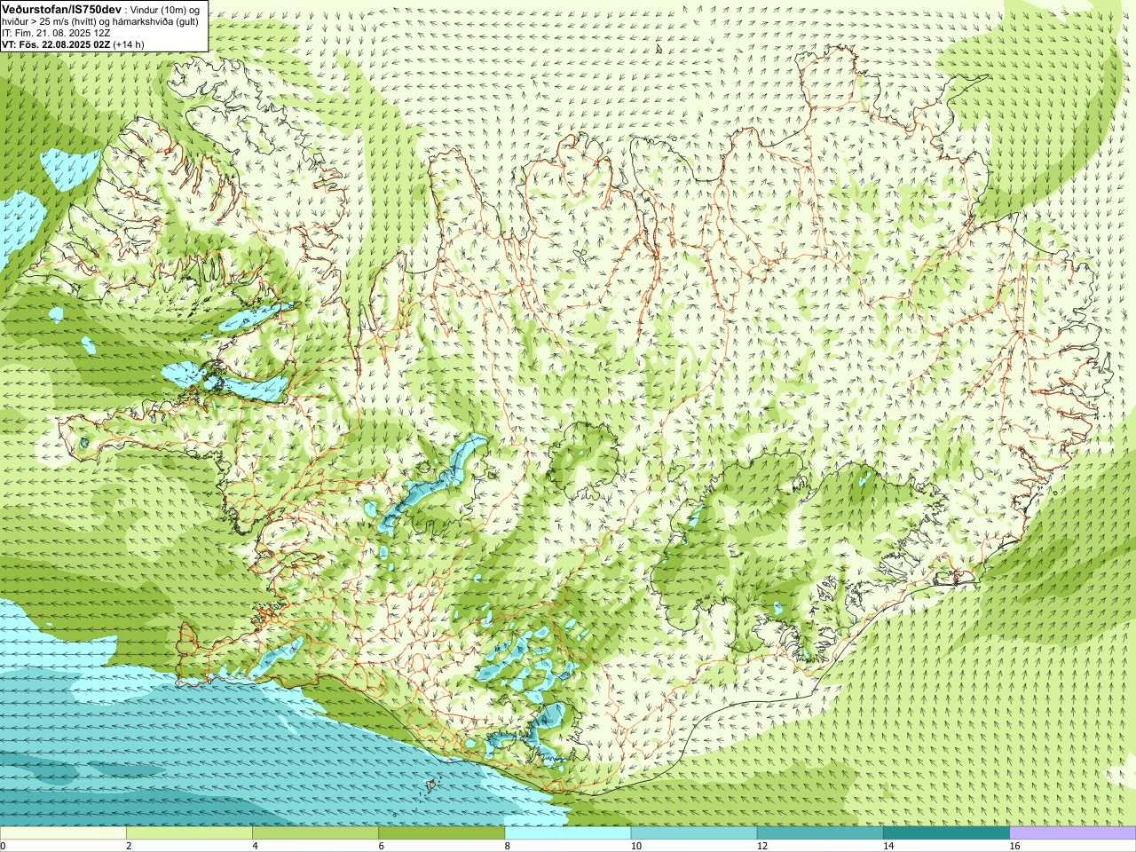Click the turquoise 10–12 m/s legend swatch
Viewport: 1136px width, 852px height.
click(x=694, y=833)
